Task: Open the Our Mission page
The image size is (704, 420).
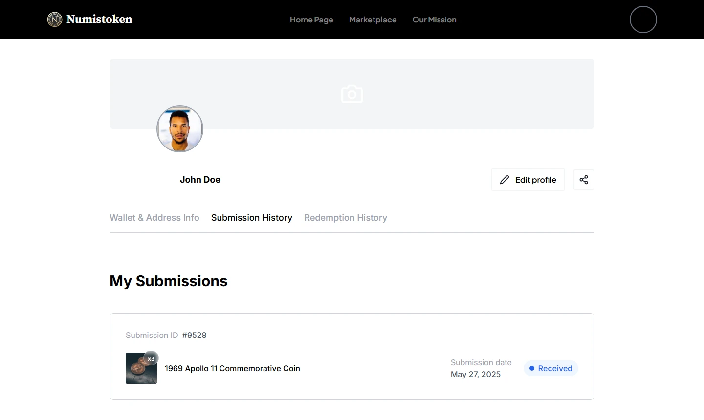Action: click(x=435, y=20)
